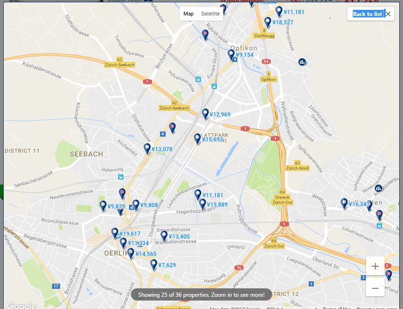Image resolution: width=403 pixels, height=309 pixels.
Task: Switch to the Map view tab
Action: pos(189,14)
